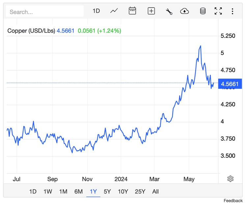Click the 4.5661 current price label
Image resolution: width=246 pixels, height=206 pixels.
(x=230, y=84)
